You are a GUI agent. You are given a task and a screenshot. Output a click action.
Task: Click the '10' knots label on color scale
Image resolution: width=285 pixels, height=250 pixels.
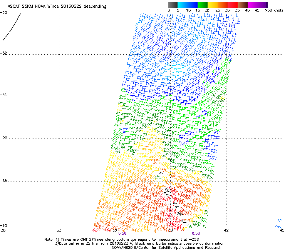click(188, 10)
